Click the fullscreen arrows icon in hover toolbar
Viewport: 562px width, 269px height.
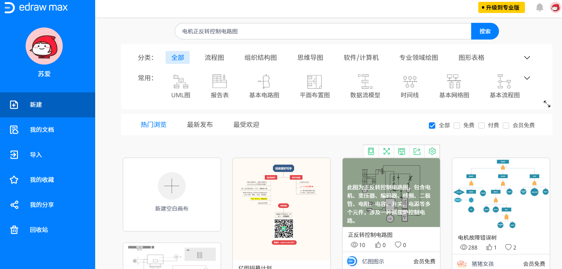(387, 151)
